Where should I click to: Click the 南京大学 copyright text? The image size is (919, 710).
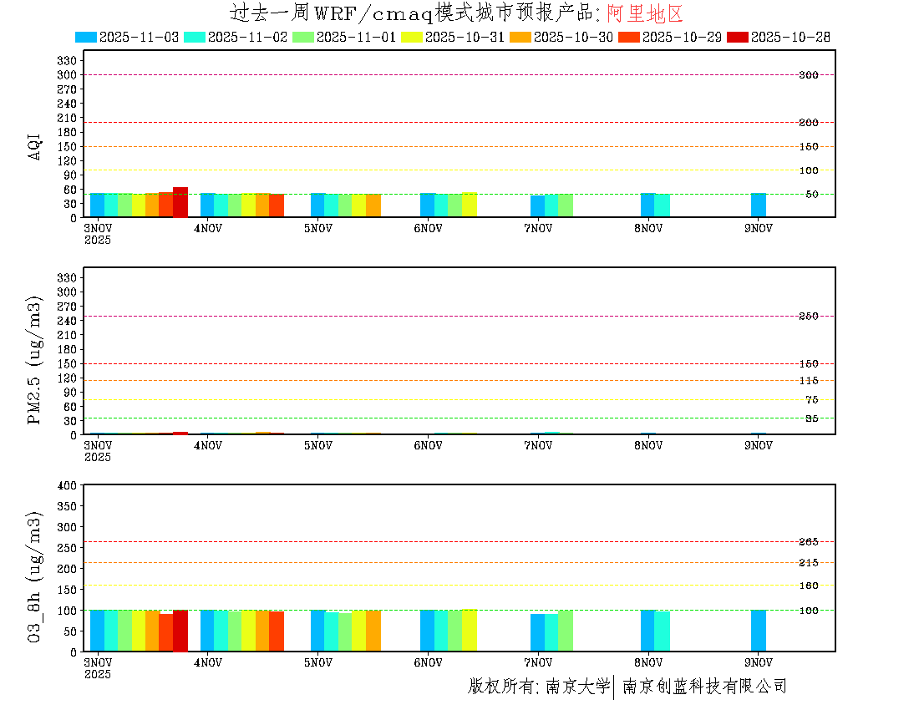click(577, 687)
